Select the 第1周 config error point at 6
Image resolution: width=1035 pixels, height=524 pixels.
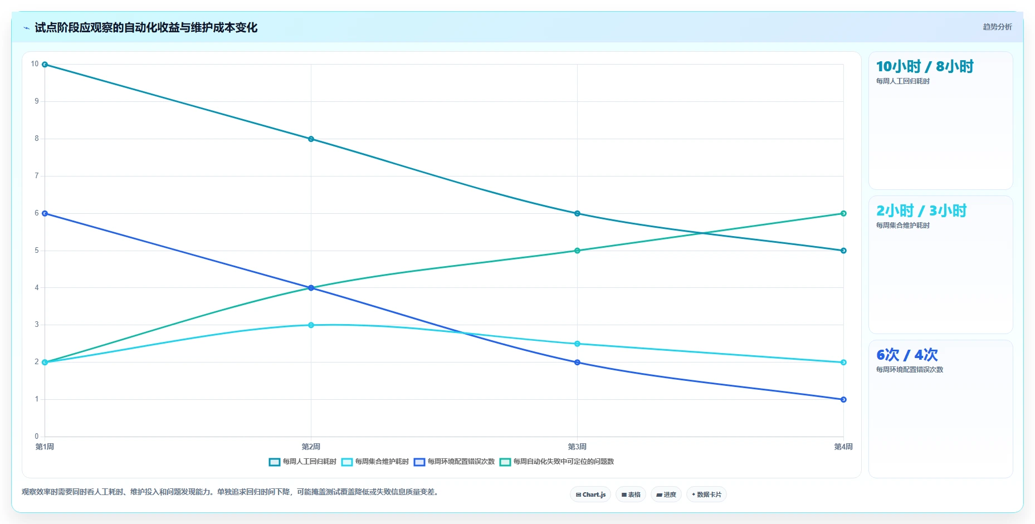45,213
